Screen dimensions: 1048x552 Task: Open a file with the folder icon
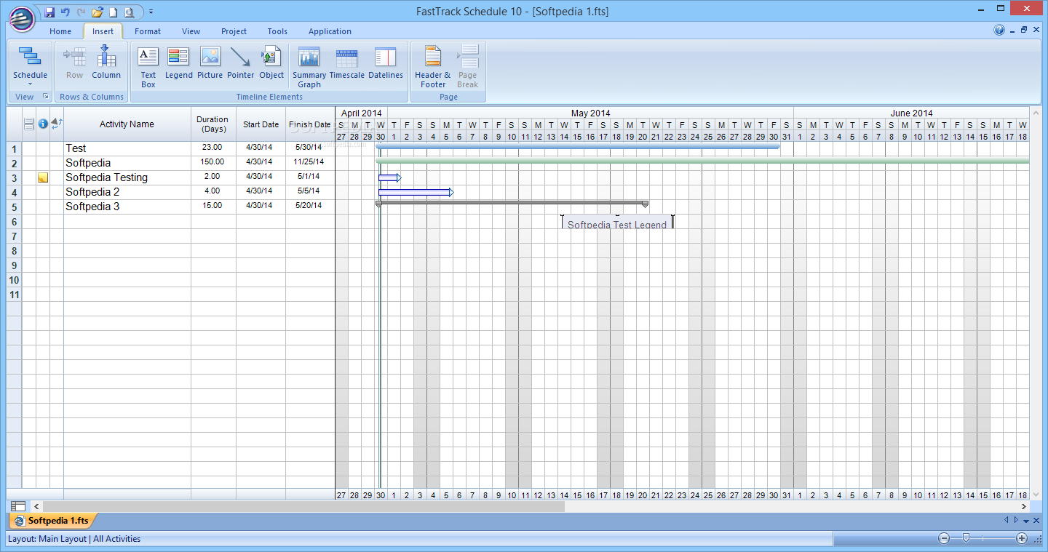point(97,12)
